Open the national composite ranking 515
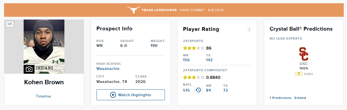The width and height of the screenshot is (347, 110). coord(186,90)
